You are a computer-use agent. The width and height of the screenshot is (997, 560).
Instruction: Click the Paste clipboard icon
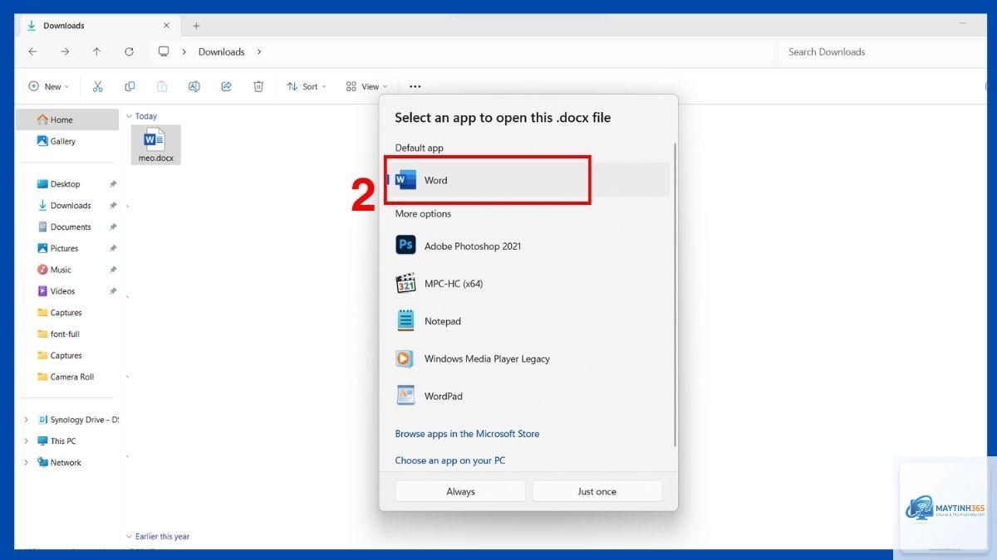(162, 86)
